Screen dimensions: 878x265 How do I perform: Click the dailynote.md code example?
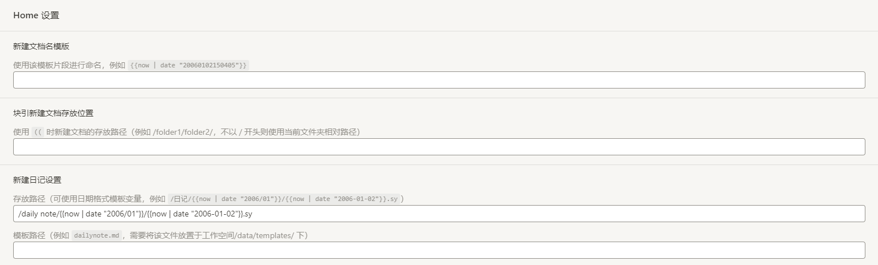96,236
